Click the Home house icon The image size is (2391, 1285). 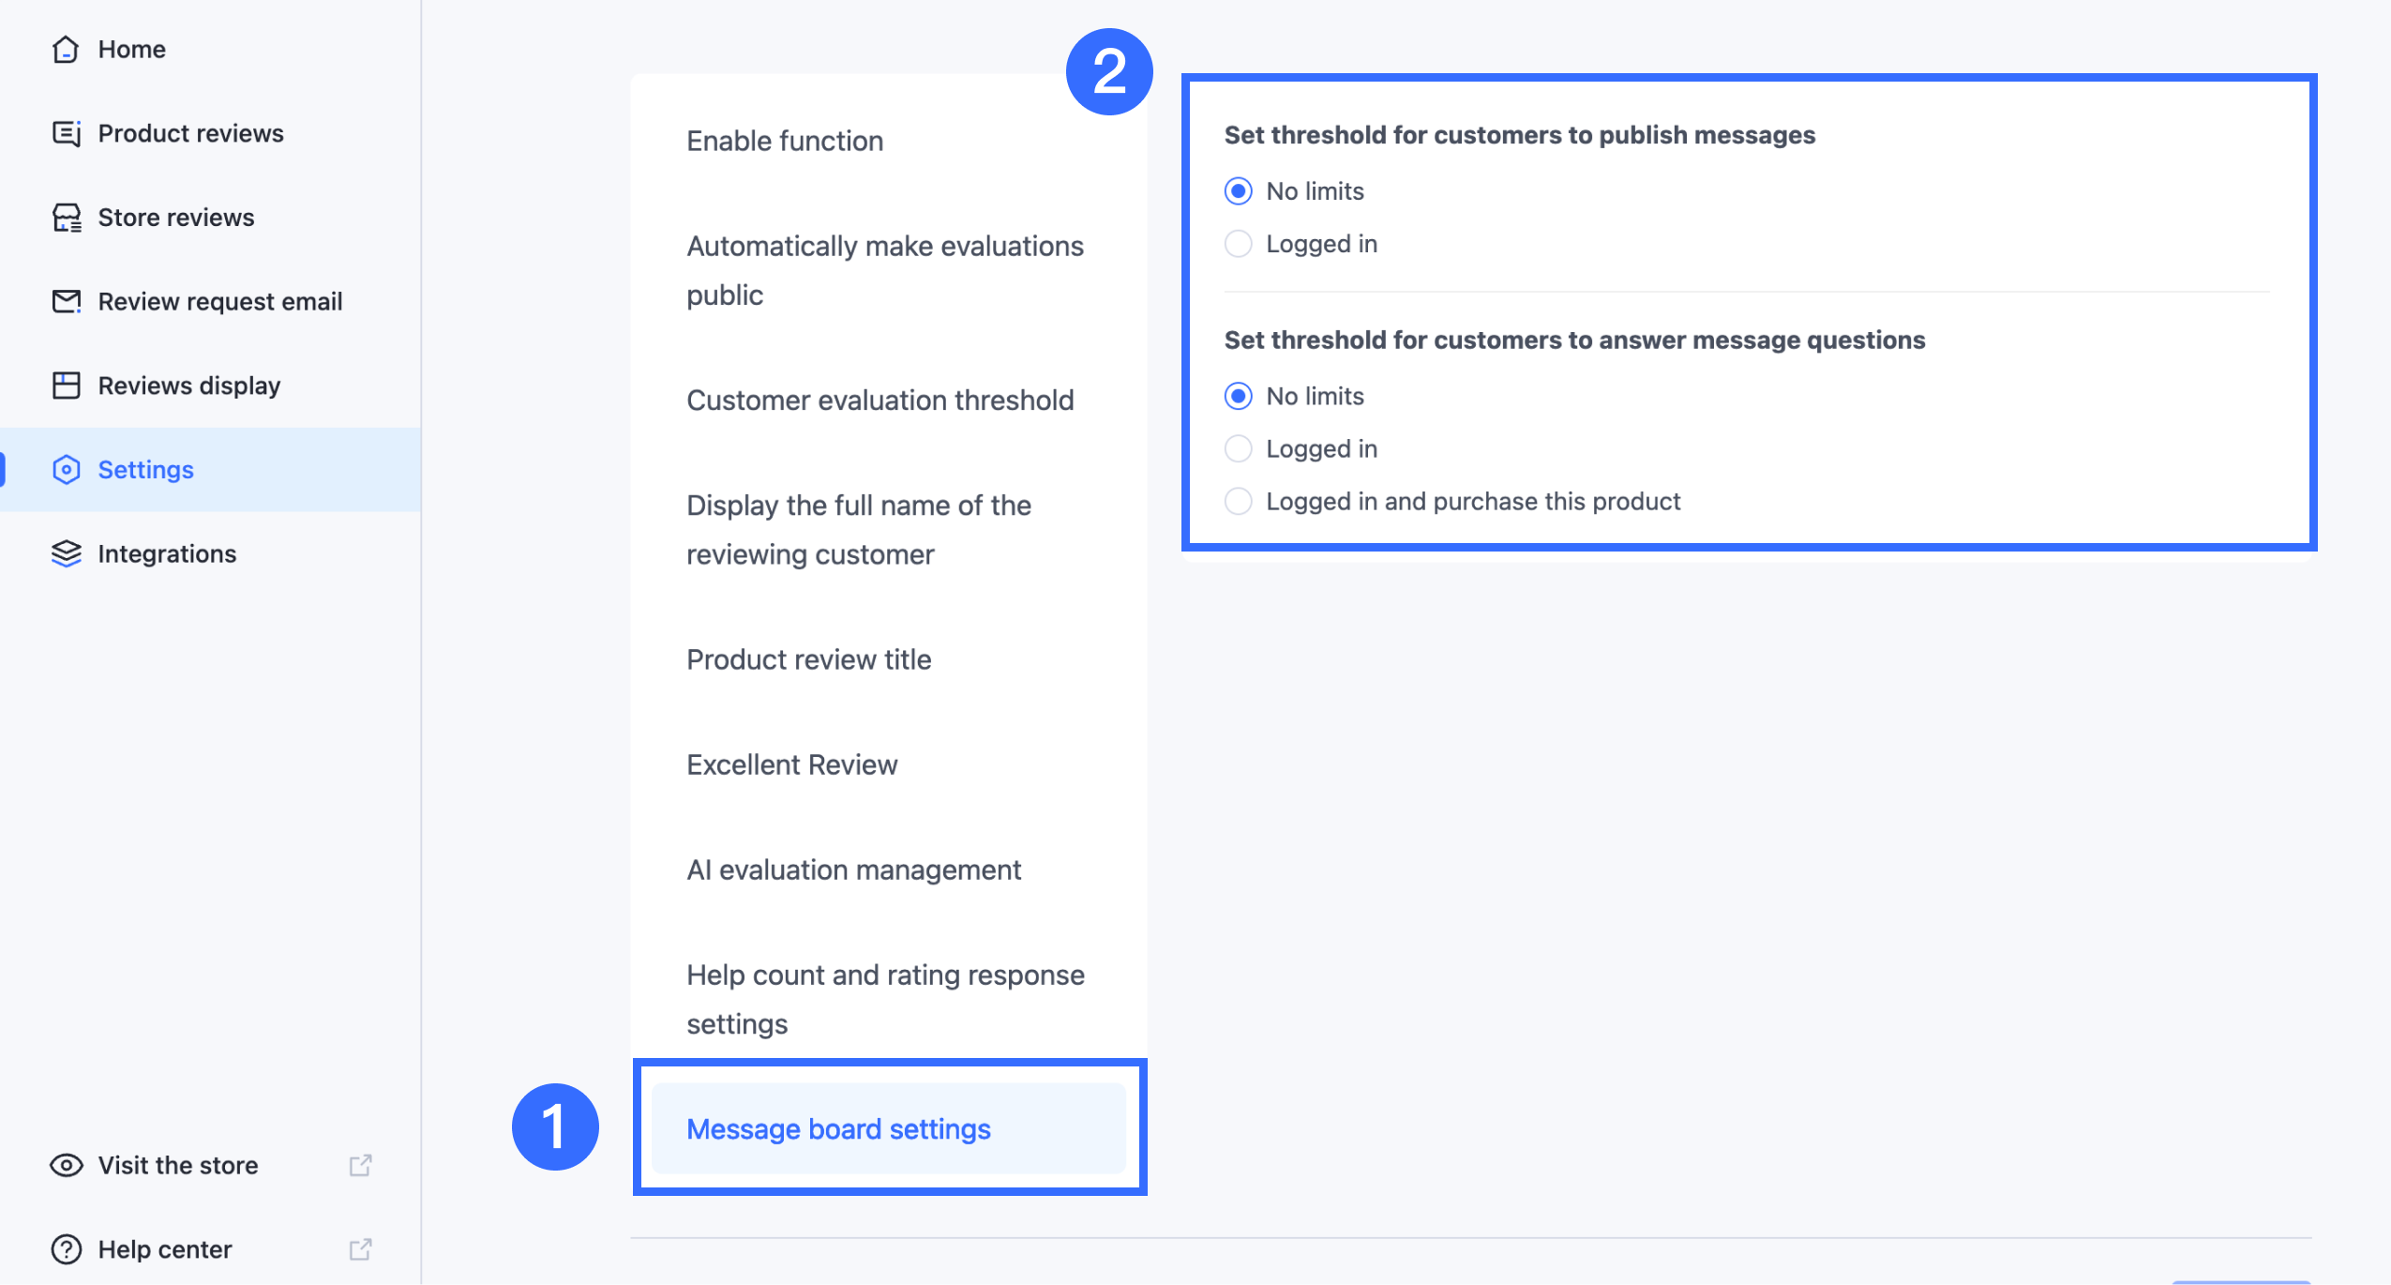coord(66,49)
